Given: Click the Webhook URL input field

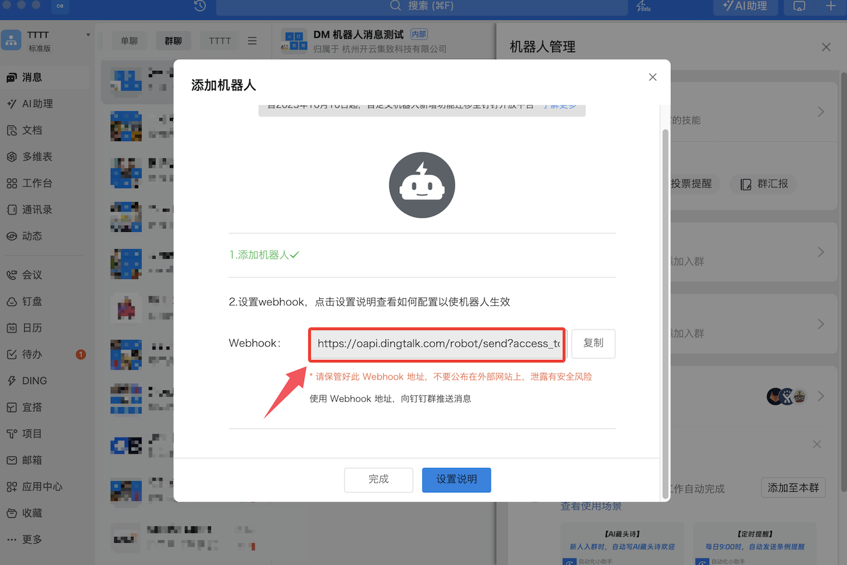Looking at the screenshot, I should click(x=437, y=344).
